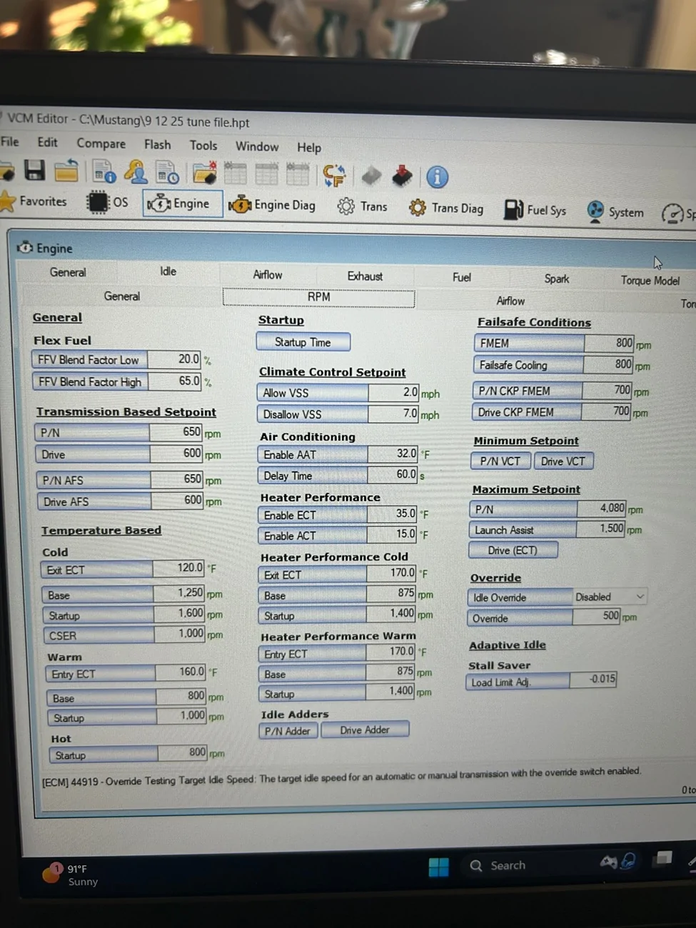The width and height of the screenshot is (696, 928).
Task: Switch to Engine Diag section
Action: 272,205
